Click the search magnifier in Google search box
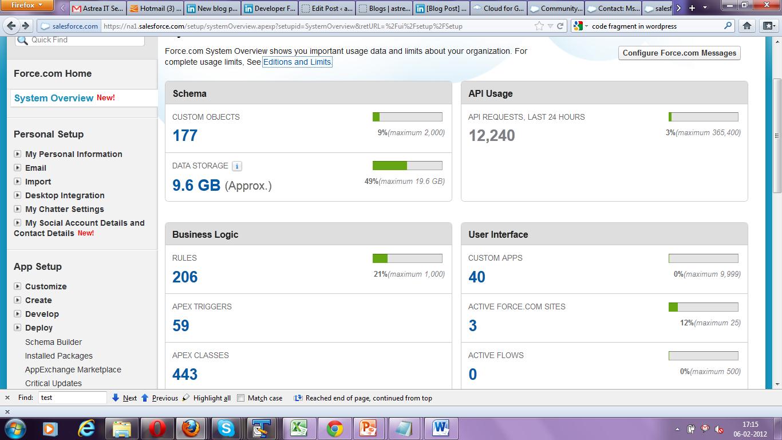 tap(728, 26)
